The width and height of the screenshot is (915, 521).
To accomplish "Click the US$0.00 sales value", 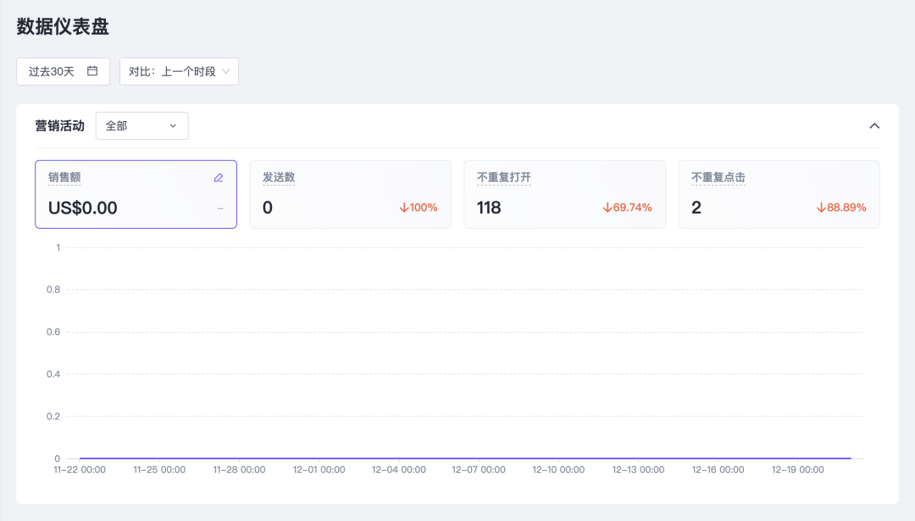I will 83,208.
